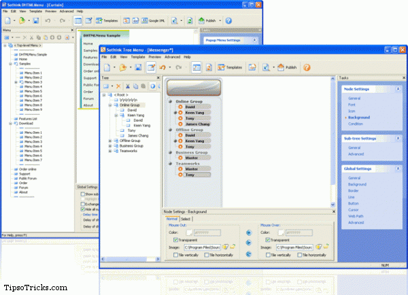Toggle Hide all checkbox in DHTMLMenu Global Settings
Image resolution: width=408 pixels, height=295 pixels.
(83, 209)
